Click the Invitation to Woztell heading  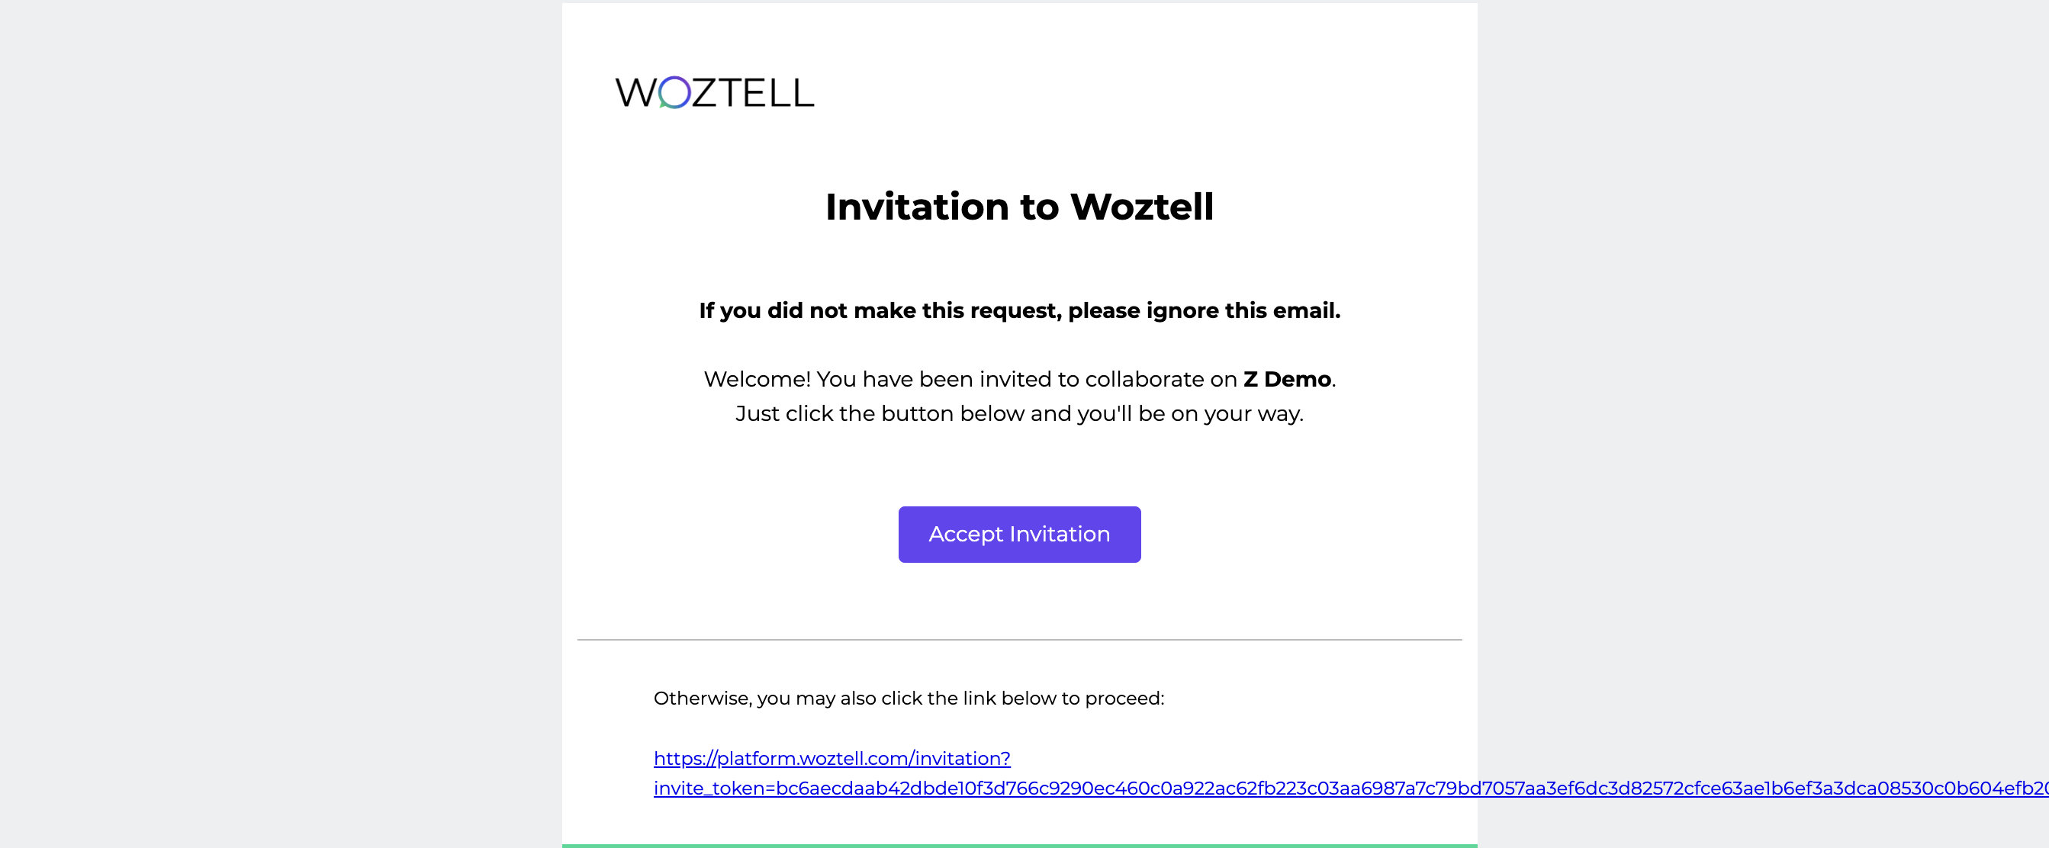[1019, 207]
